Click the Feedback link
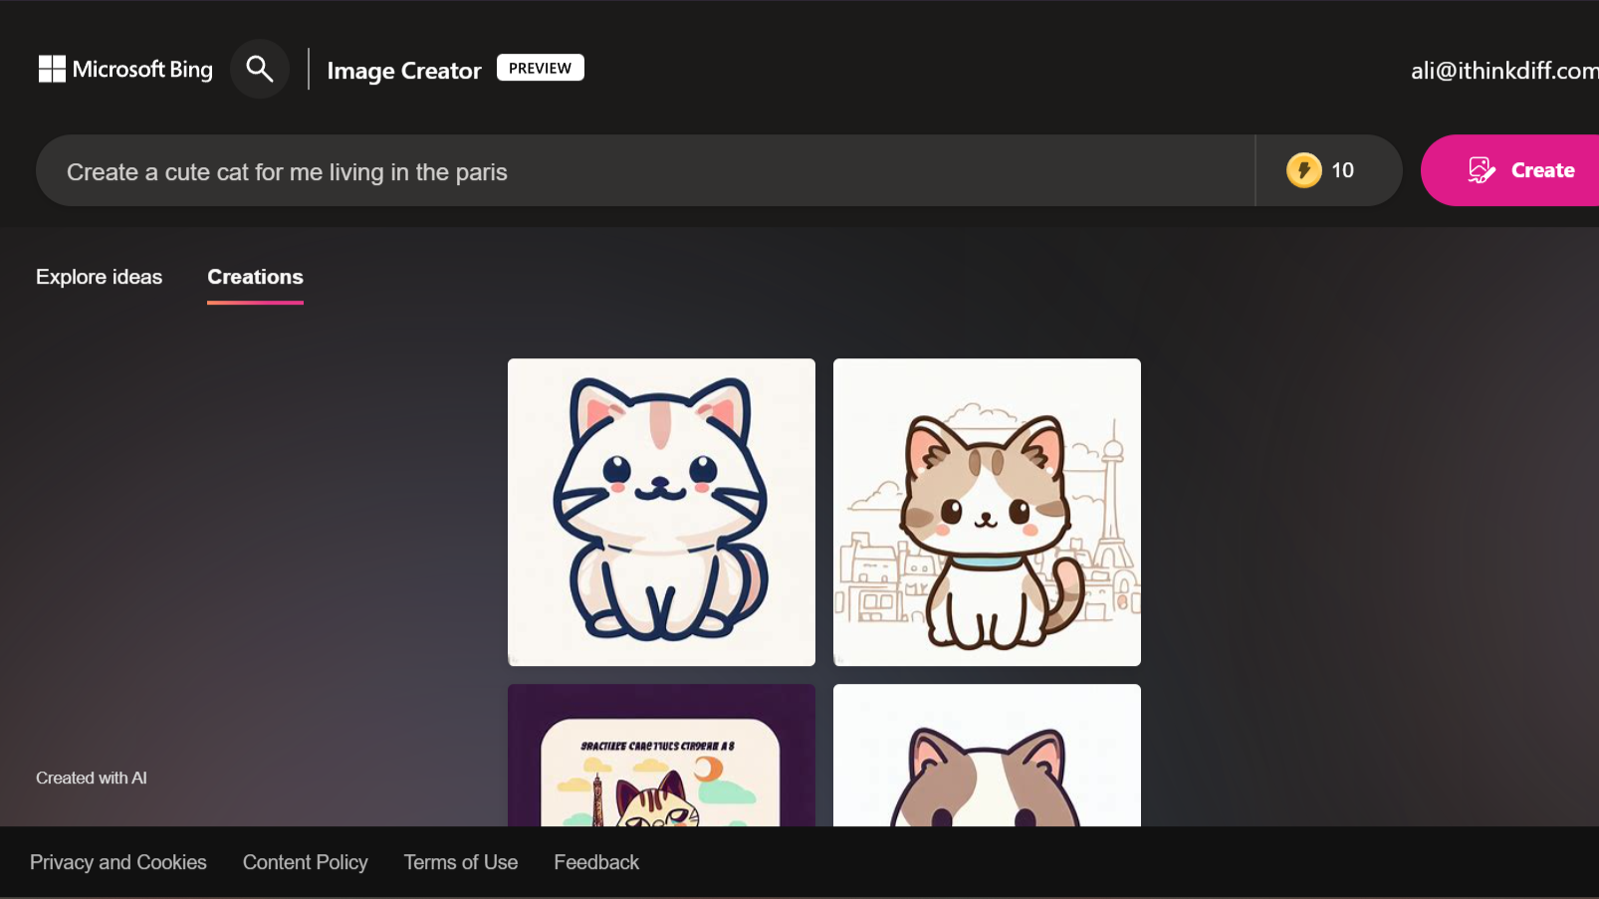The image size is (1599, 899). 596,862
